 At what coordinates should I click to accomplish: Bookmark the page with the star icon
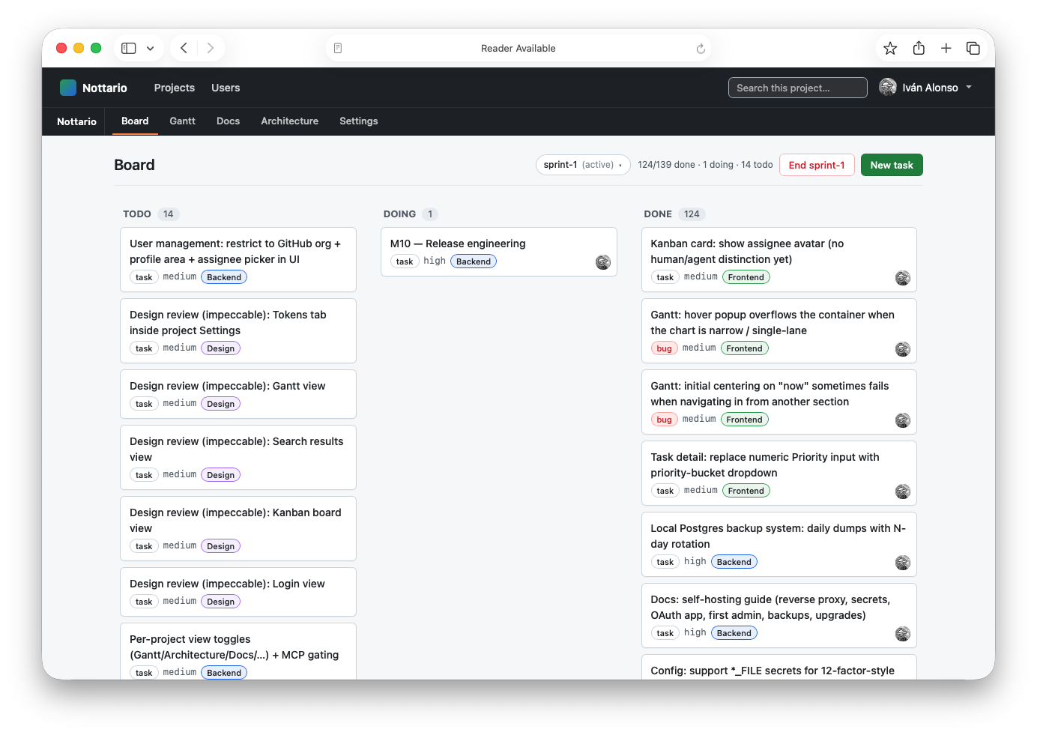(890, 48)
